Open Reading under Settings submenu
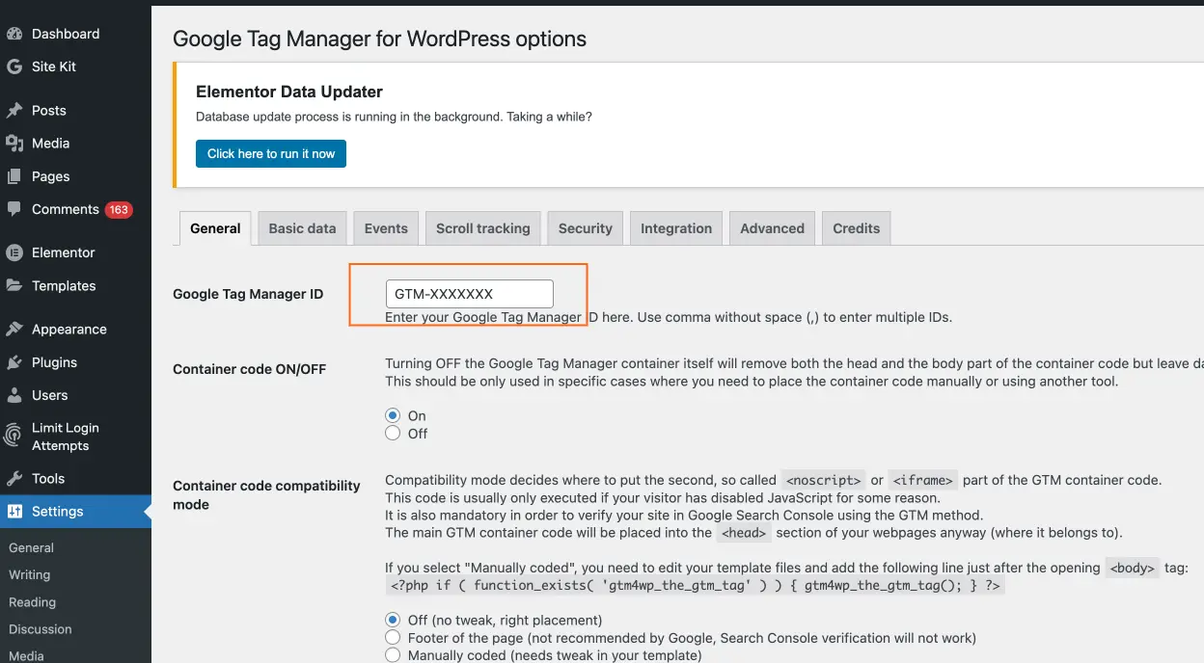 [33, 602]
